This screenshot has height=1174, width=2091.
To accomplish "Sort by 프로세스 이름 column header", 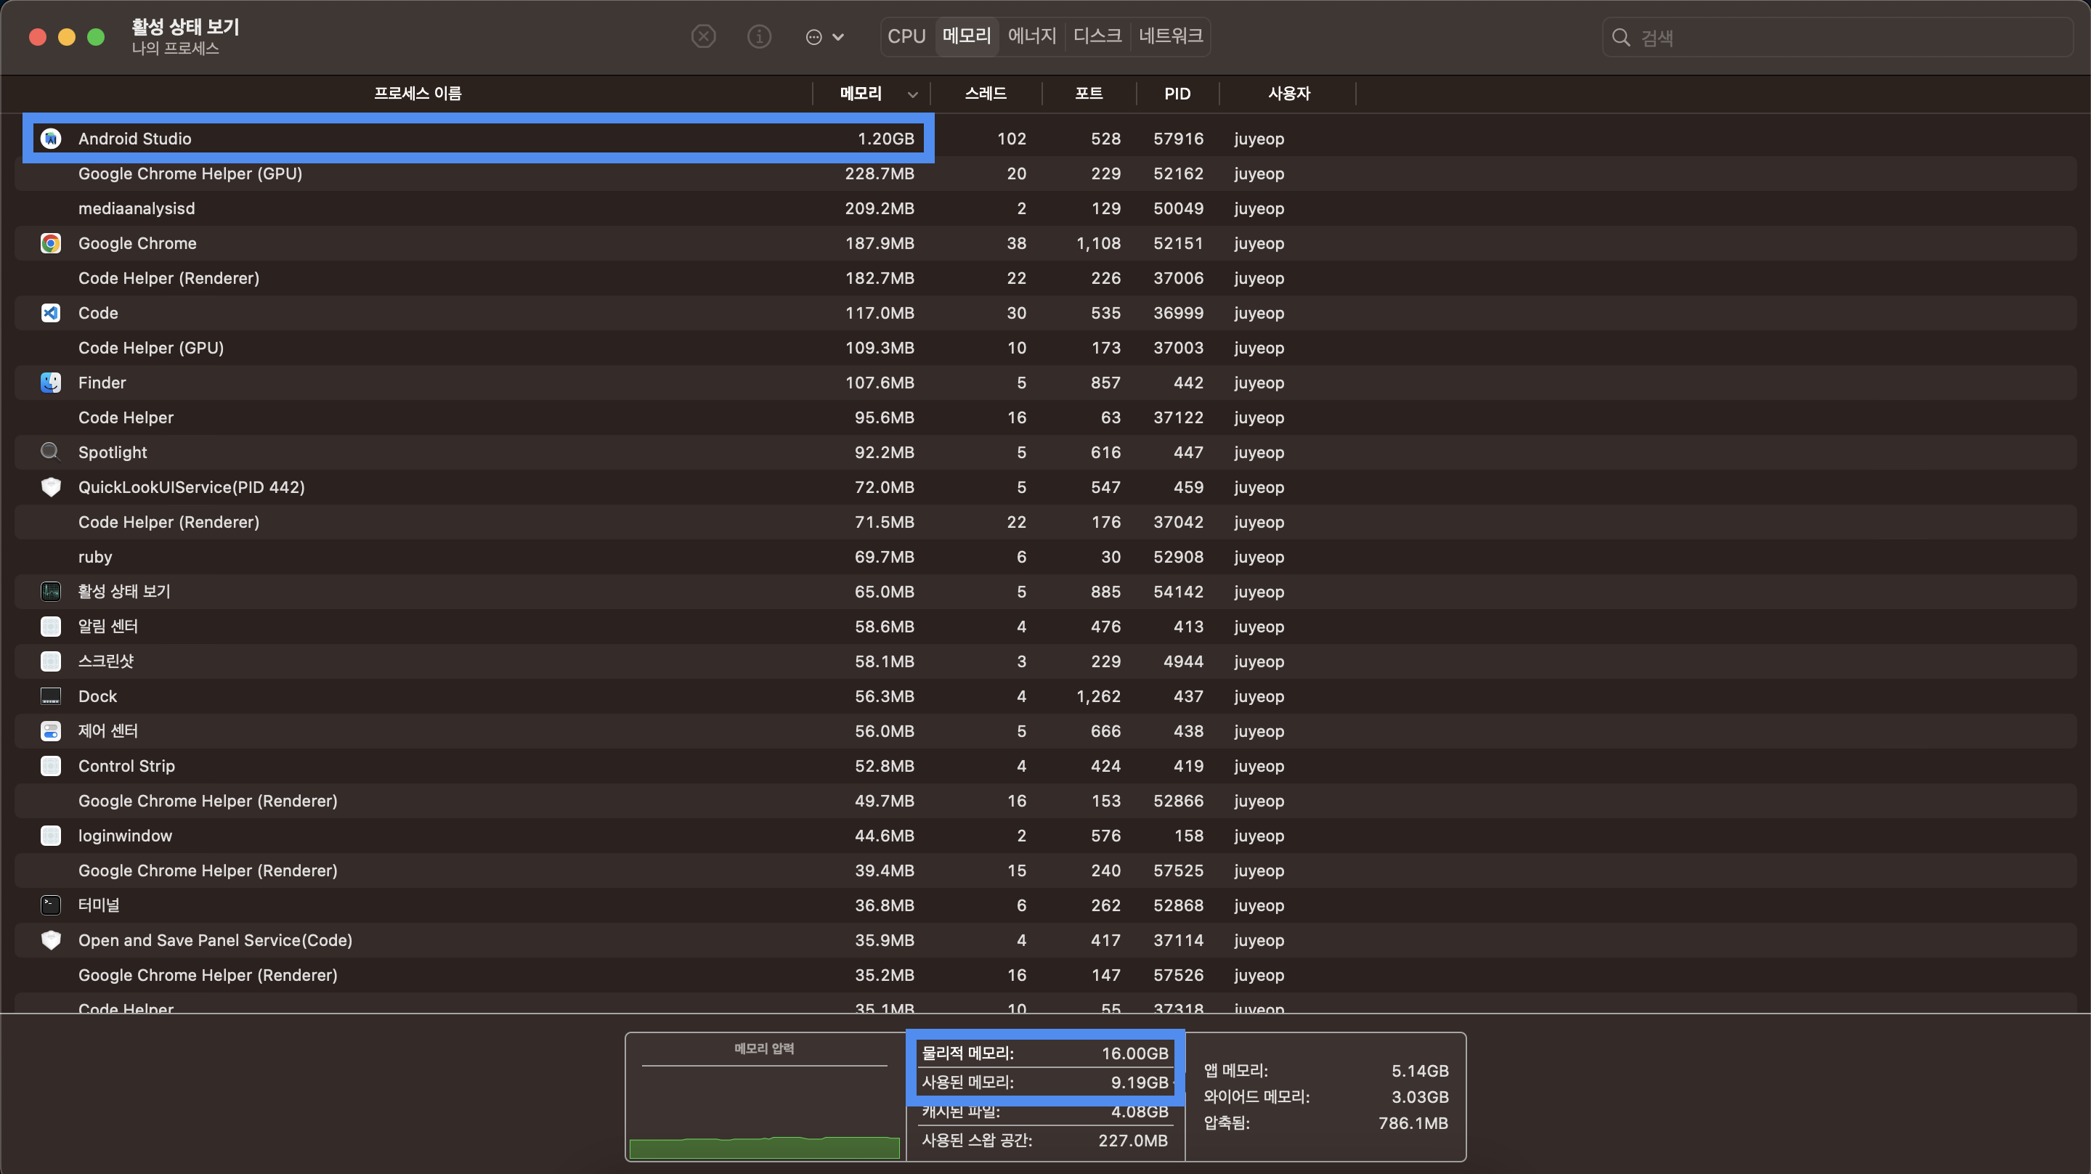I will coord(417,94).
